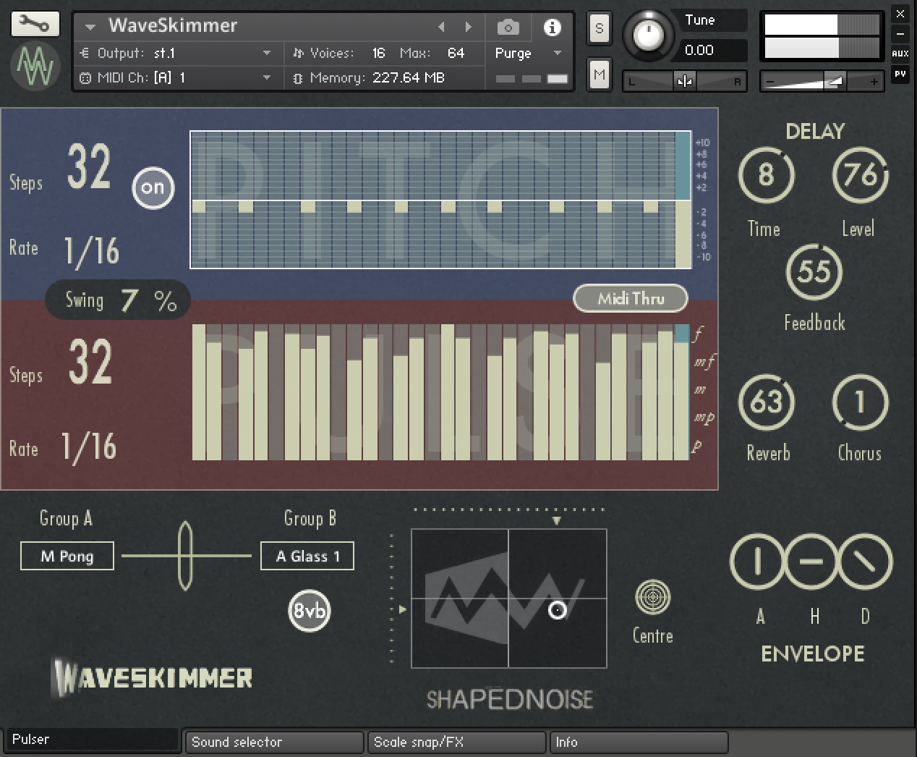Image resolution: width=917 pixels, height=757 pixels.
Task: Click the Midi Thru button
Action: pos(630,298)
